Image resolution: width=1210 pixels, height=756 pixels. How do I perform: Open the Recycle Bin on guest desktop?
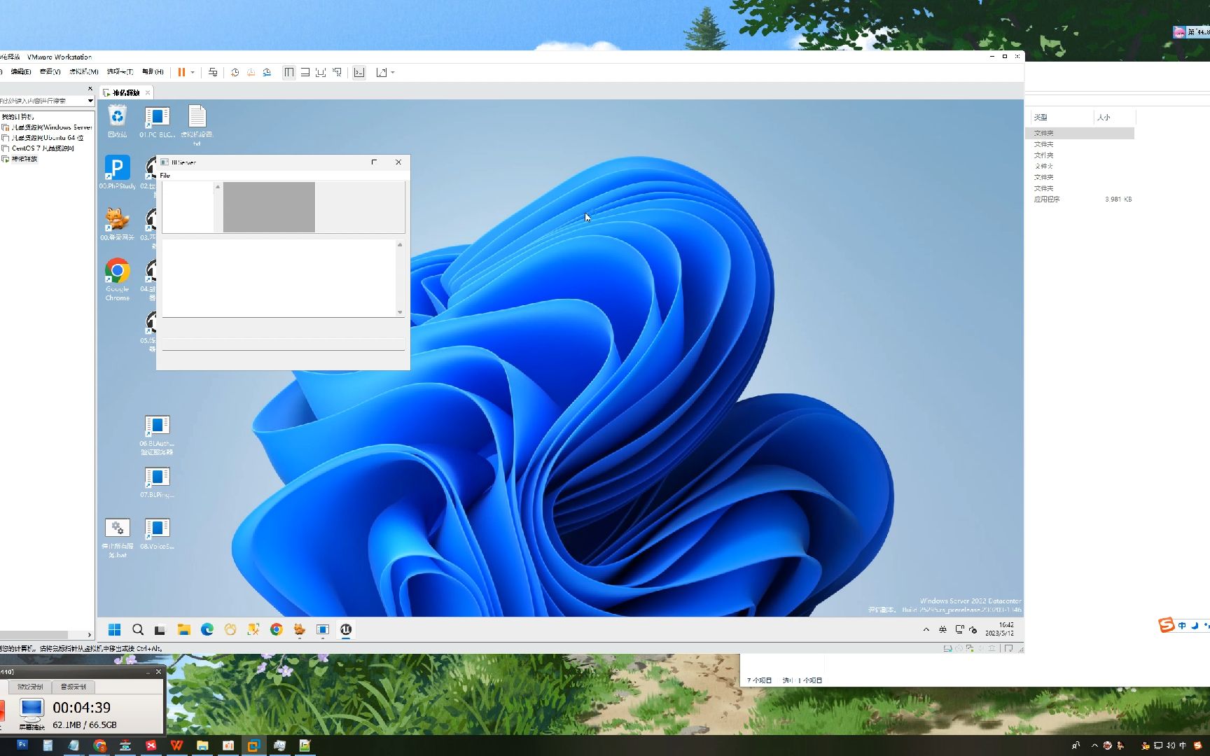pos(118,122)
